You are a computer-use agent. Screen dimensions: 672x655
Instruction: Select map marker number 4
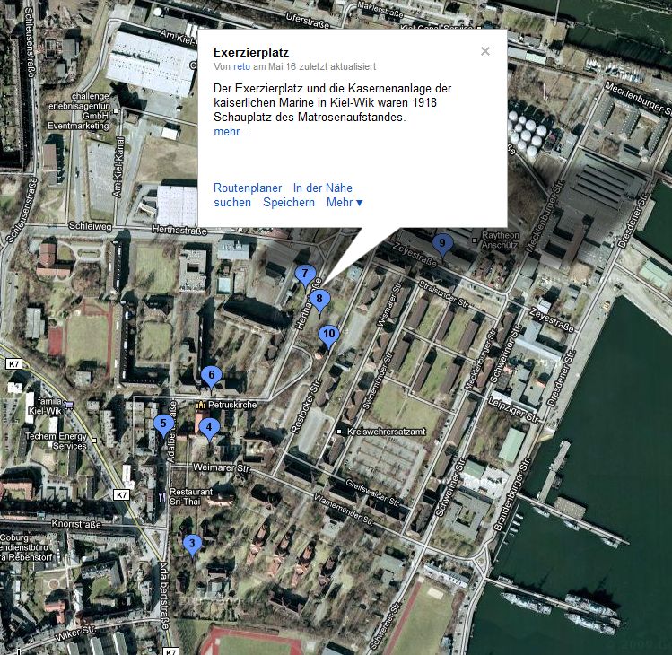pos(209,429)
